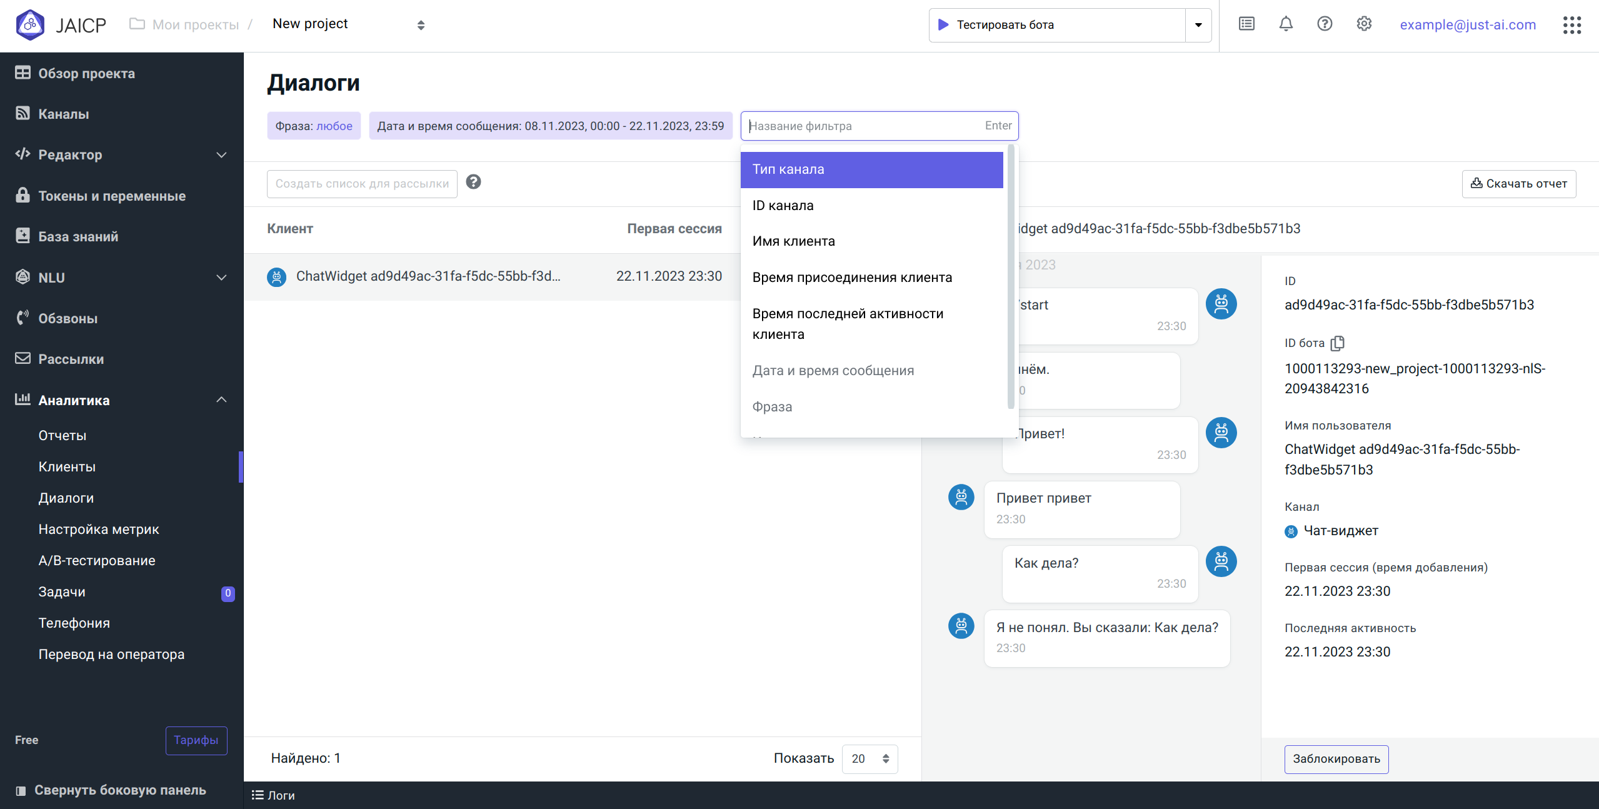Click the filter dropdown list scrollbar
Viewport: 1599px width, 809px height.
coord(1011,275)
